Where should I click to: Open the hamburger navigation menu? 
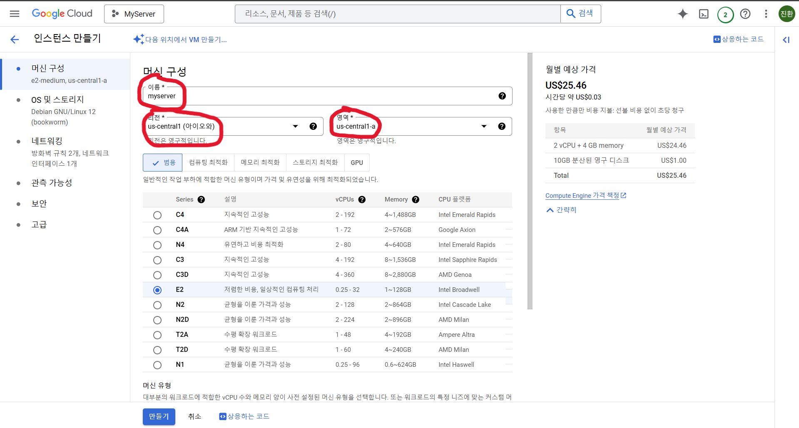[x=15, y=14]
